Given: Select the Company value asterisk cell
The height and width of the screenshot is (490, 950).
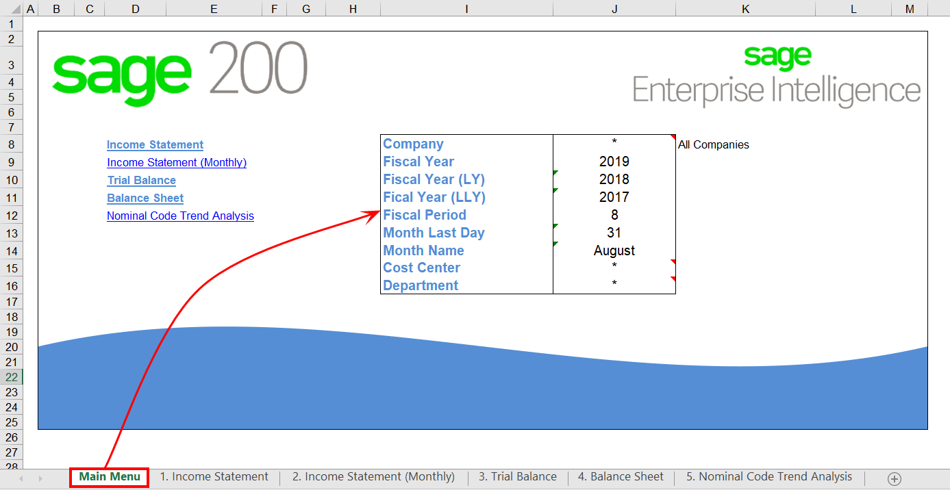Looking at the screenshot, I should (614, 143).
